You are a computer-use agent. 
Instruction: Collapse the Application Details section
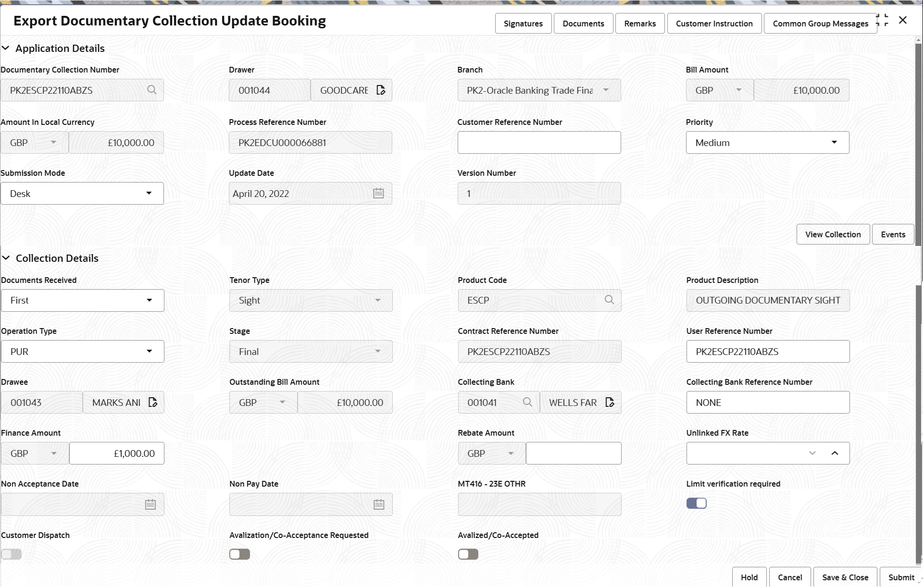point(6,48)
